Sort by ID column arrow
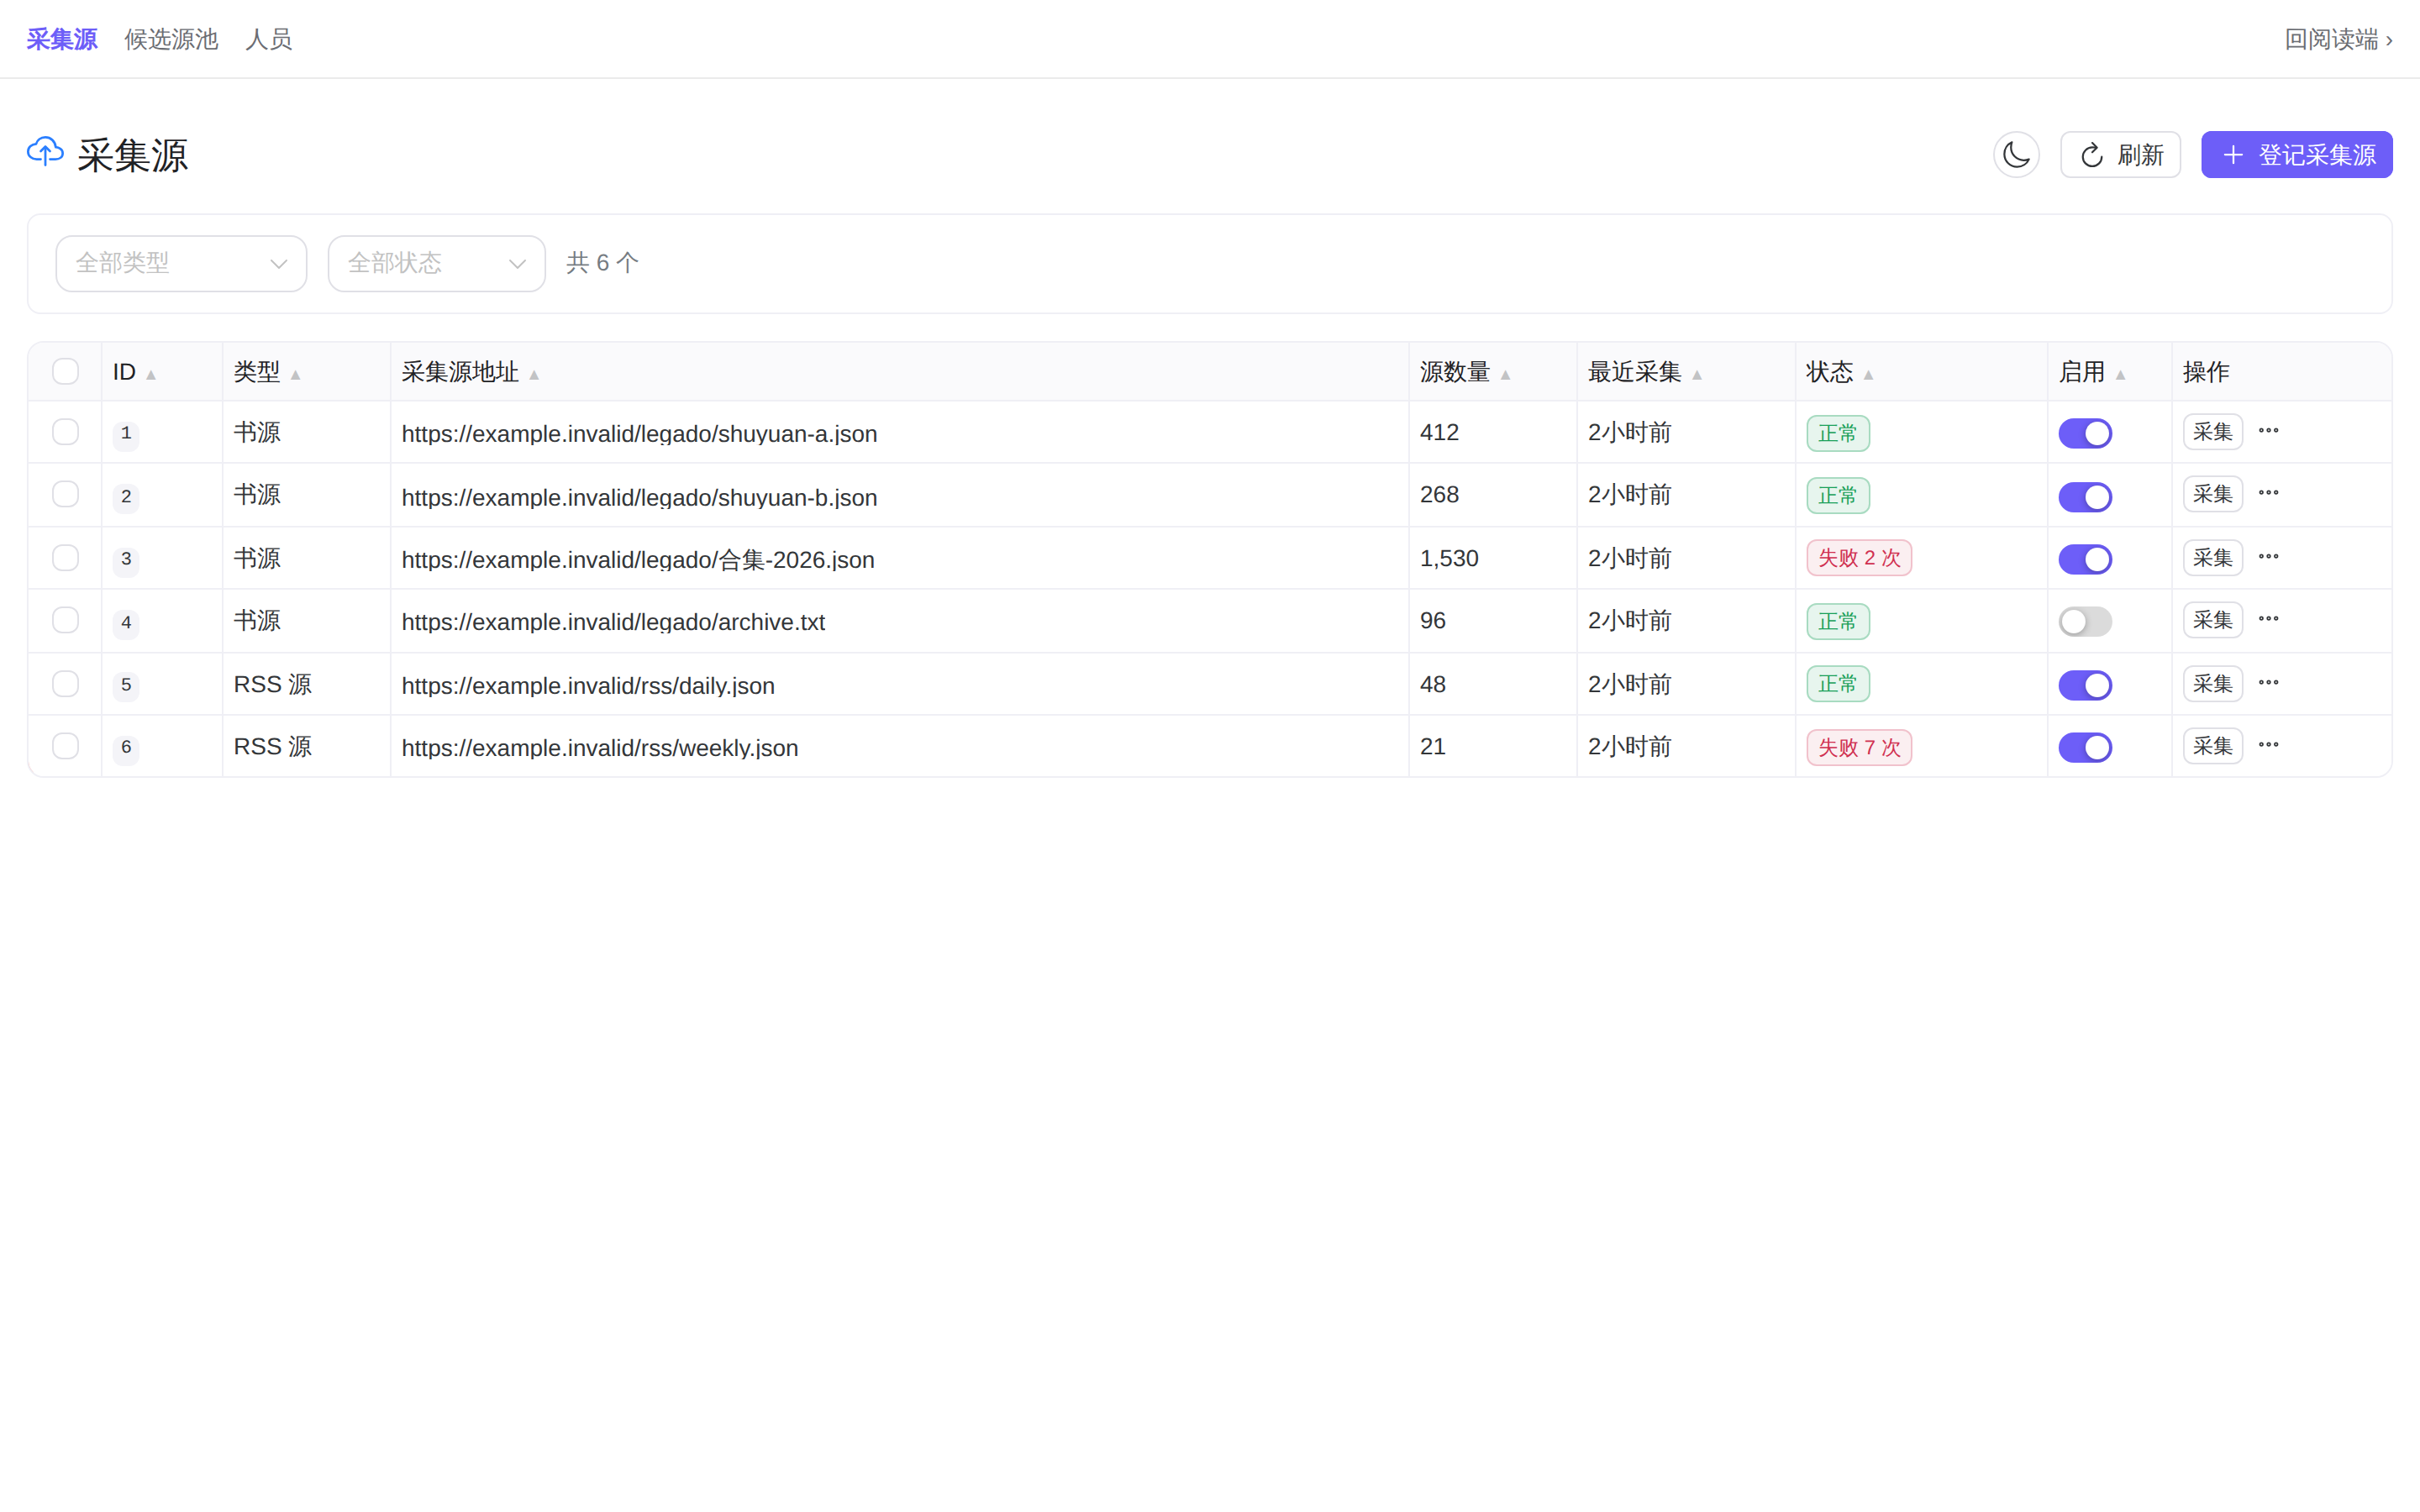2420x1512 pixels. (151, 375)
